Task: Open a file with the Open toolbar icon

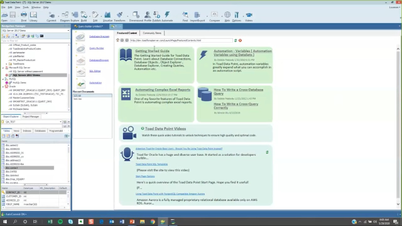Action: pyautogui.click(x=4, y=16)
